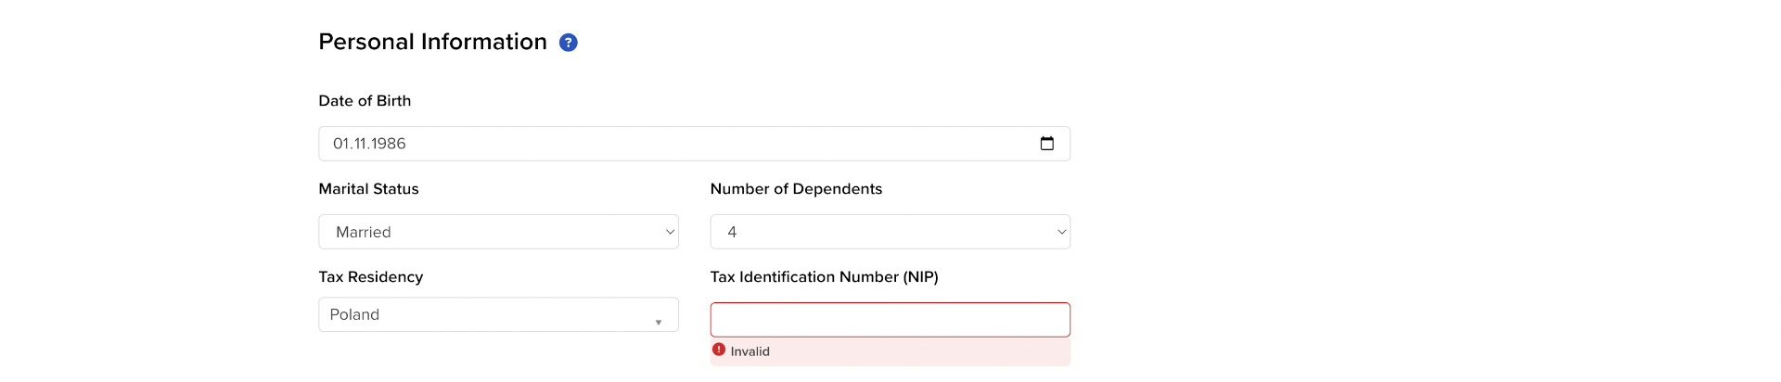Open the calendar picker in Date of Birth
1781x382 pixels.
[1047, 144]
